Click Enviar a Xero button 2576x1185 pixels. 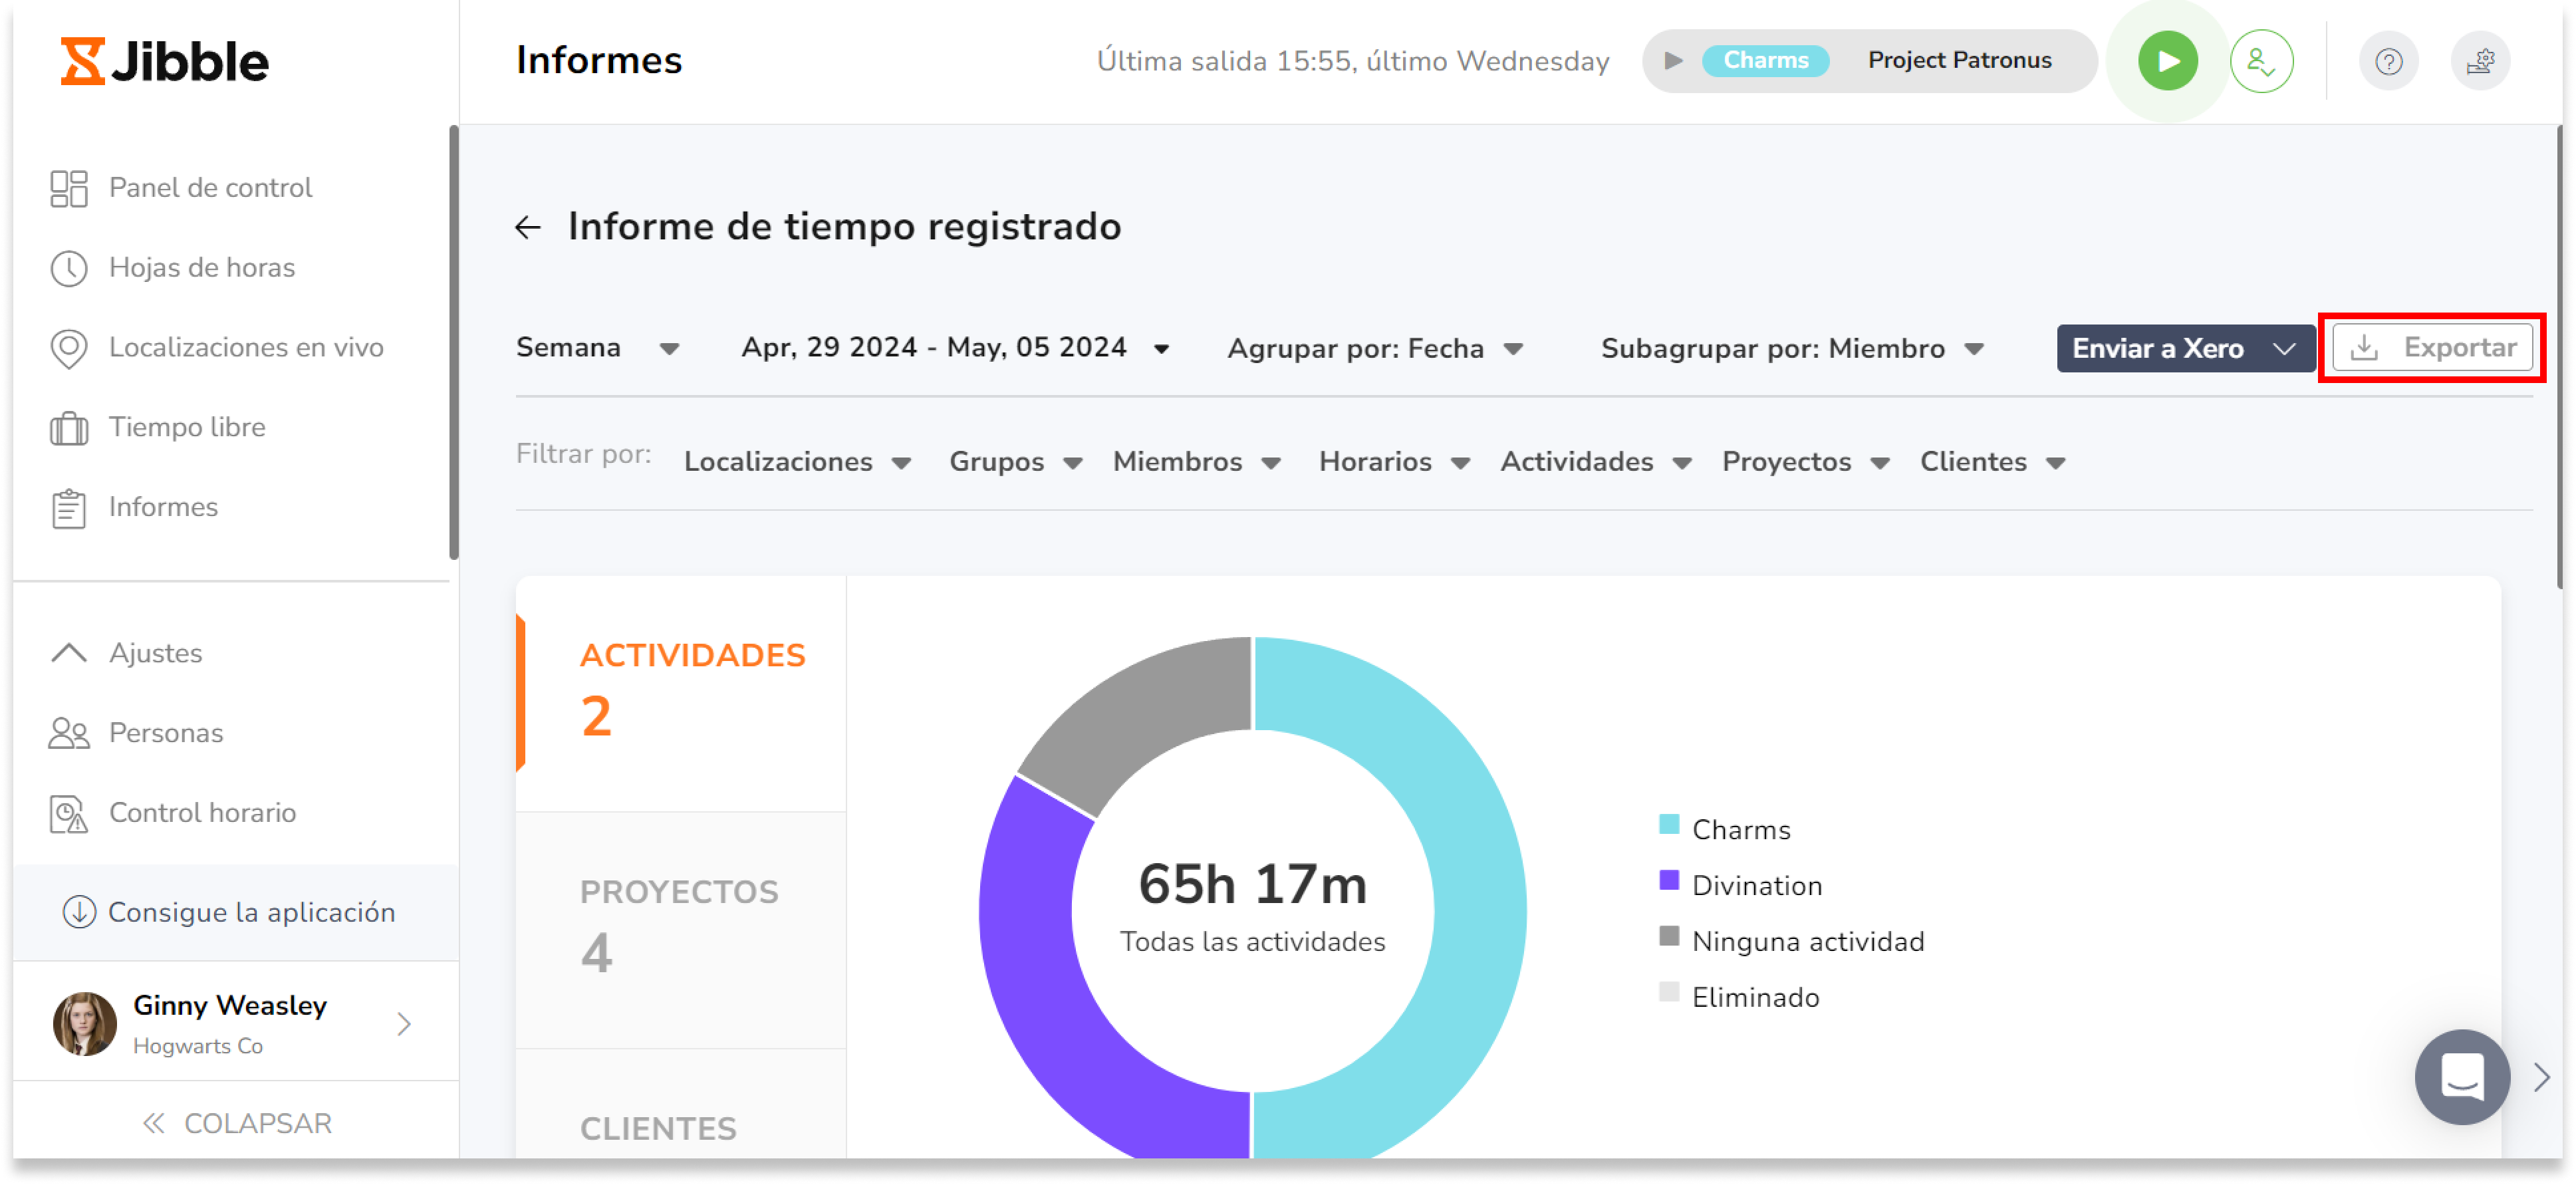(x=2186, y=348)
